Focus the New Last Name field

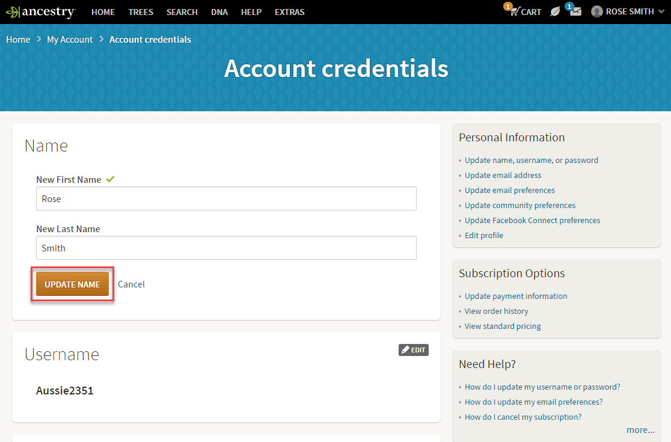[x=226, y=248]
